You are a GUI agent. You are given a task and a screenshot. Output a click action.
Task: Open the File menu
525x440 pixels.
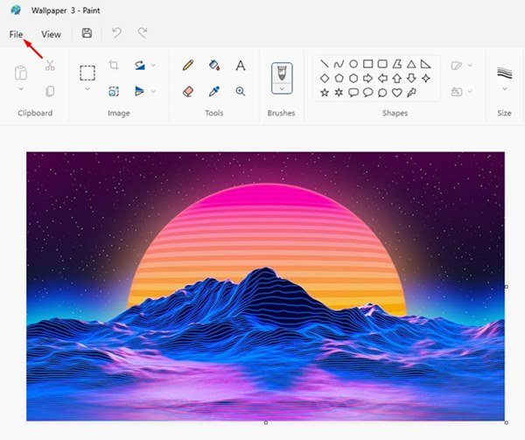[x=16, y=34]
